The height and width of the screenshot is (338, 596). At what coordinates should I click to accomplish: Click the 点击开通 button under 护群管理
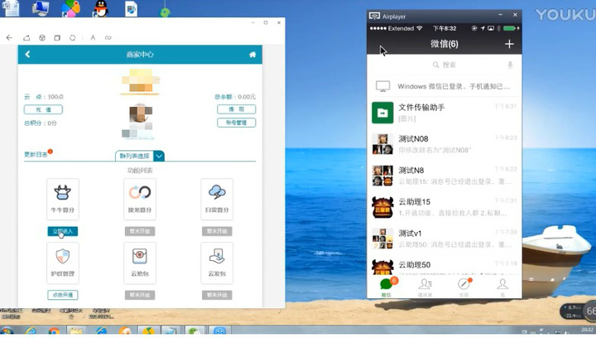(x=63, y=295)
